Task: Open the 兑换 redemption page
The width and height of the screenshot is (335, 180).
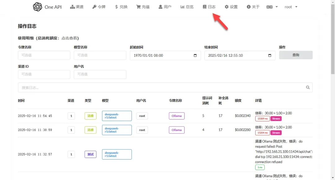Action: pos(121,7)
